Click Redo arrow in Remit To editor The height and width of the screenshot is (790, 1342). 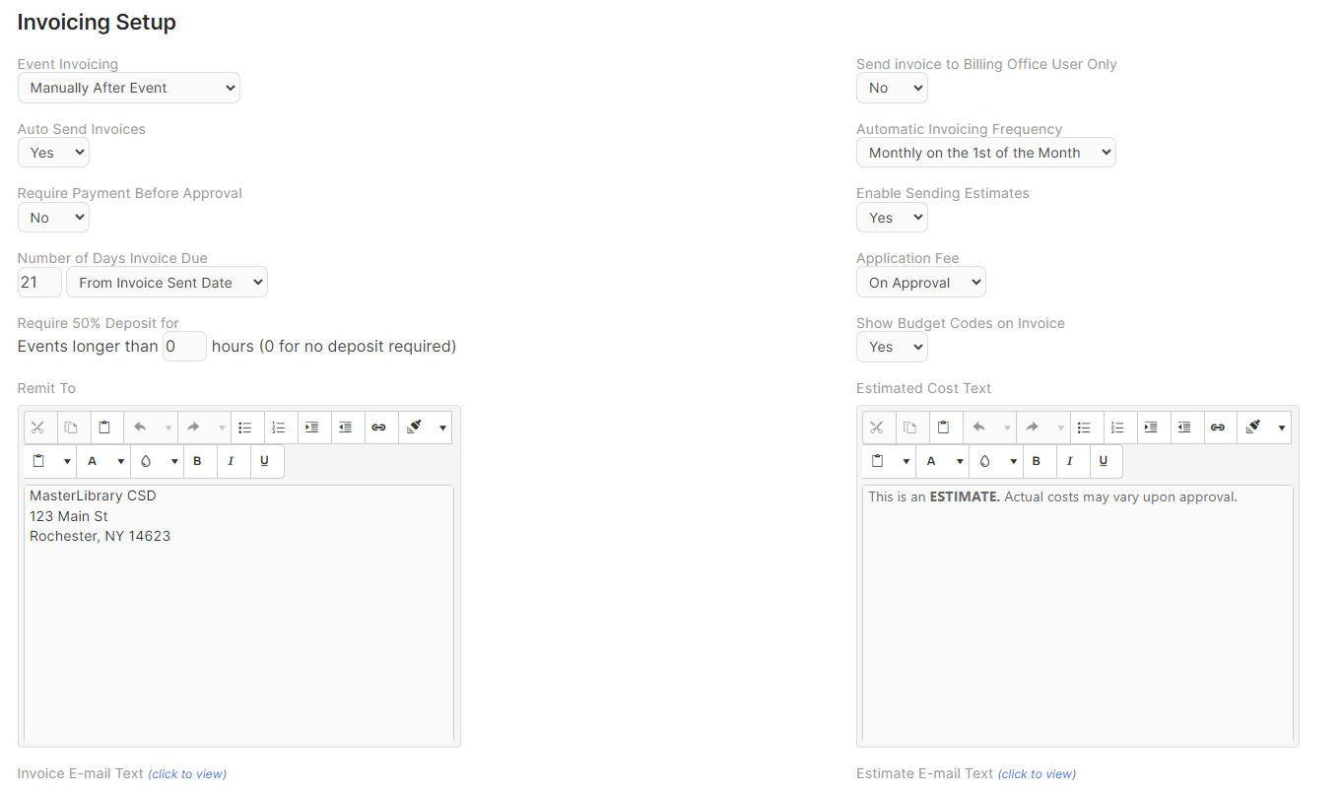point(193,428)
